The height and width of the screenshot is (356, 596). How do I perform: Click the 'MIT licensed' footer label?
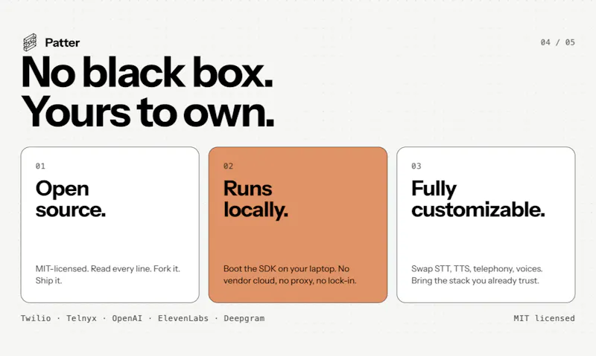(545, 318)
